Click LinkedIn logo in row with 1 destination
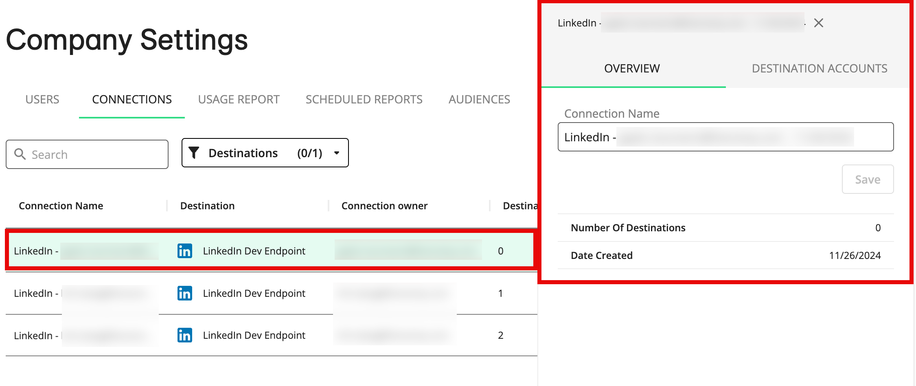 [x=184, y=293]
